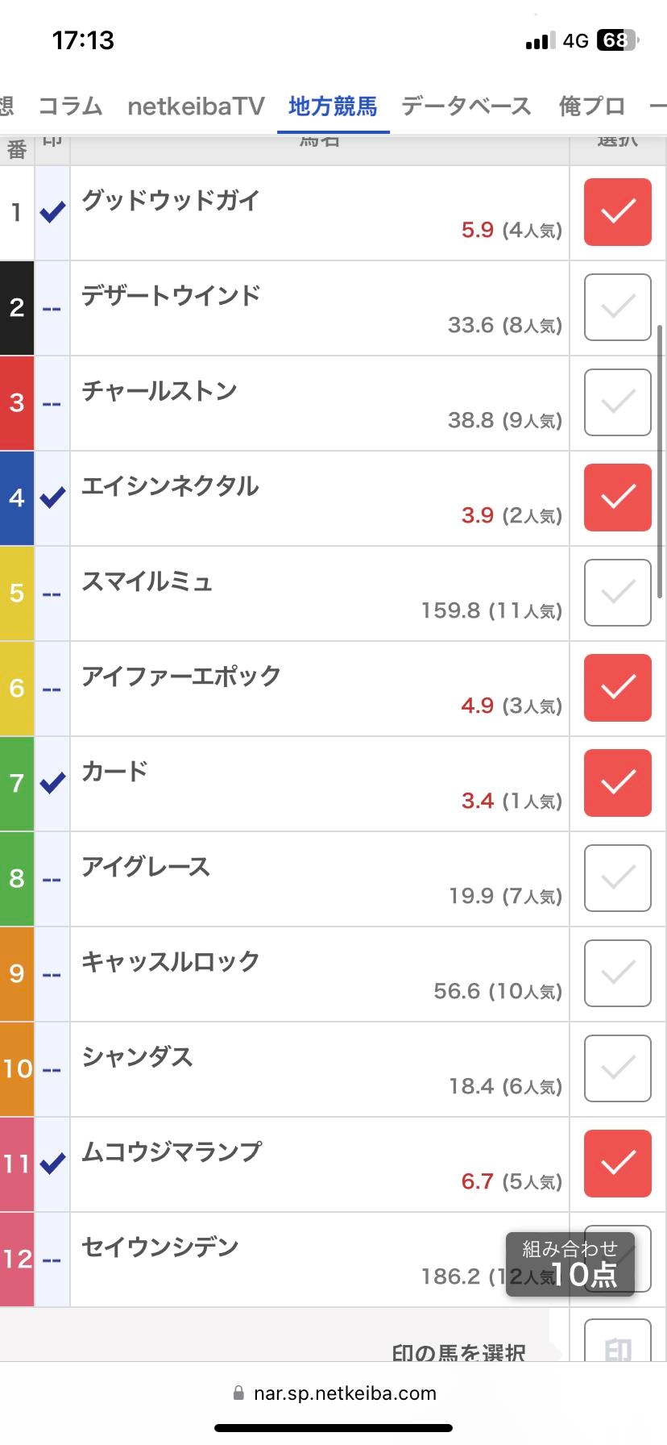The image size is (667, 1445).
Task: Open horse name link シャンダス
Action: [137, 1056]
